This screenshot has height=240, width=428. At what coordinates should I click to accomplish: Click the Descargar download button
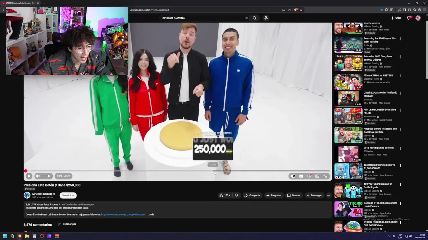314,195
